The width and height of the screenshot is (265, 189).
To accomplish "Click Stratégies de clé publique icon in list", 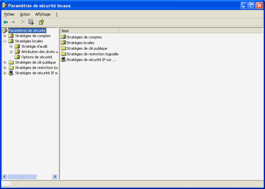I will pos(63,48).
